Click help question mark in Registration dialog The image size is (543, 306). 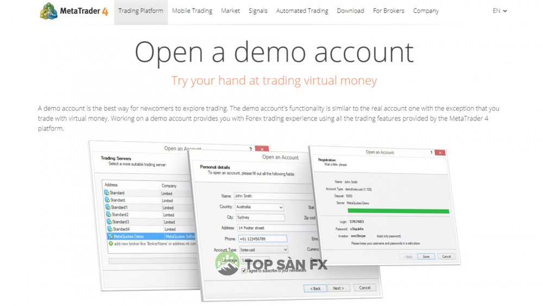pyautogui.click(x=431, y=153)
